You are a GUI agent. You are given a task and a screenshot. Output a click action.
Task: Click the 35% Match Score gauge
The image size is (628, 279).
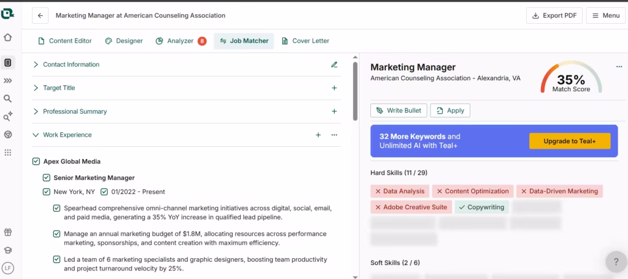click(x=571, y=78)
